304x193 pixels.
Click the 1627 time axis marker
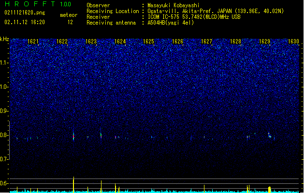206,41
